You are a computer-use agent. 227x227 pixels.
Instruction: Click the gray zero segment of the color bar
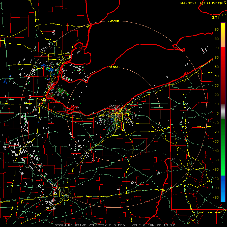click(x=223, y=112)
